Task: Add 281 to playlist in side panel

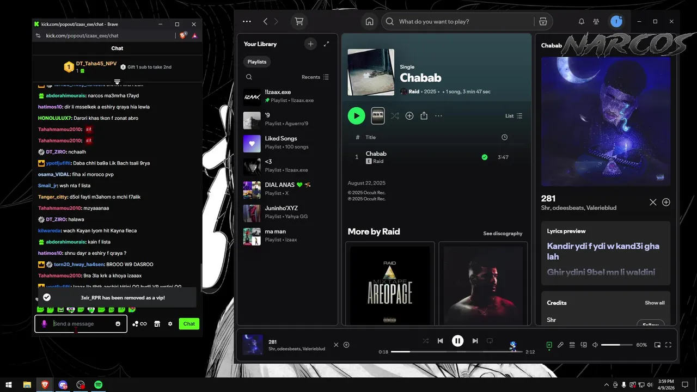Action: (x=666, y=202)
